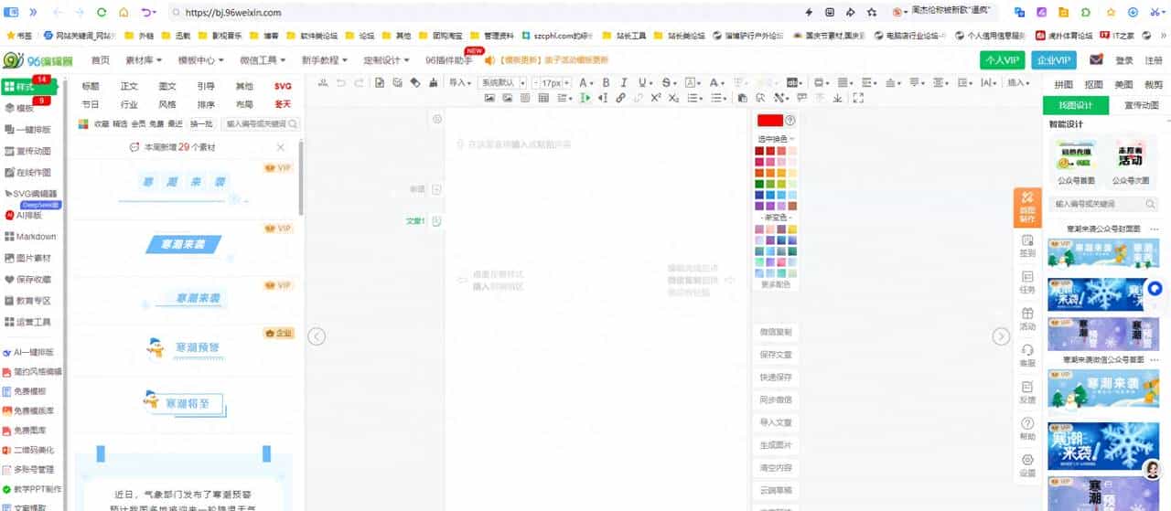The width and height of the screenshot is (1171, 511).
Task: Click the redo arrow in editor toolbar
Action: 360,82
